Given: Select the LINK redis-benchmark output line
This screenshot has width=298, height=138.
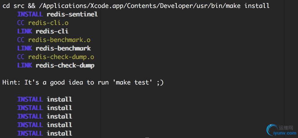Looking at the screenshot, I should (54, 48).
